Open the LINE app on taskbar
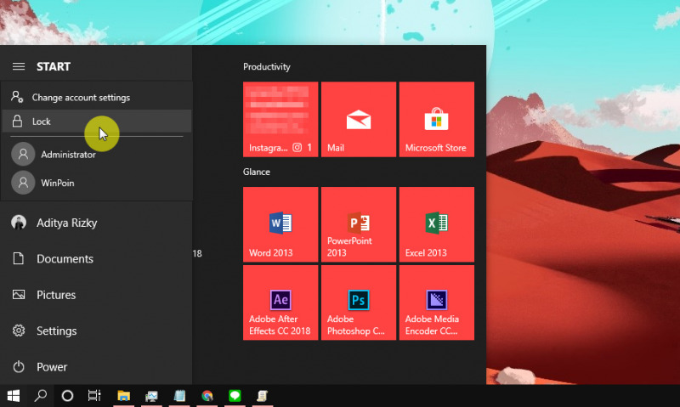 [x=235, y=396]
